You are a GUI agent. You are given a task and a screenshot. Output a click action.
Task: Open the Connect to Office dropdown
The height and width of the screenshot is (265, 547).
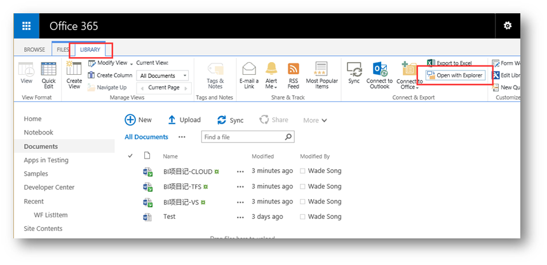(x=410, y=75)
